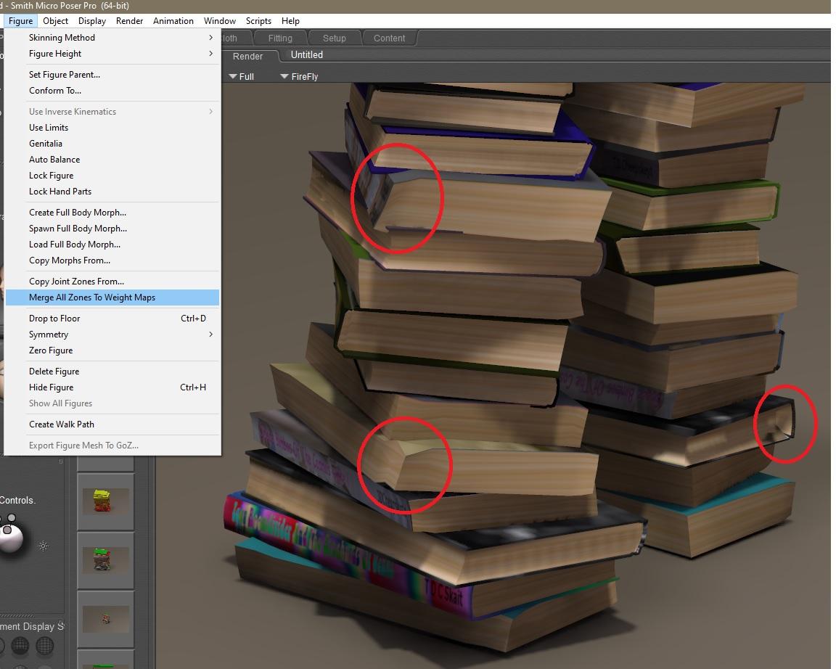Open the green-topped book stack thumbnail

pyautogui.click(x=105, y=559)
